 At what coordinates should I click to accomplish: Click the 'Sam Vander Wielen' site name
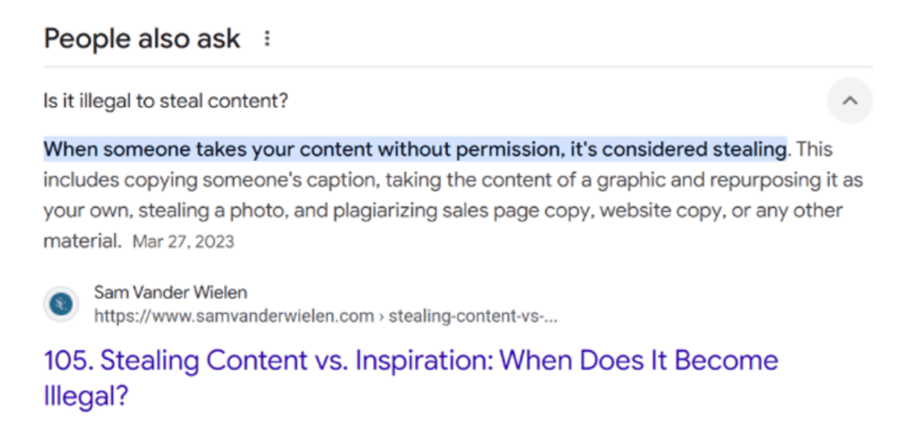(171, 292)
